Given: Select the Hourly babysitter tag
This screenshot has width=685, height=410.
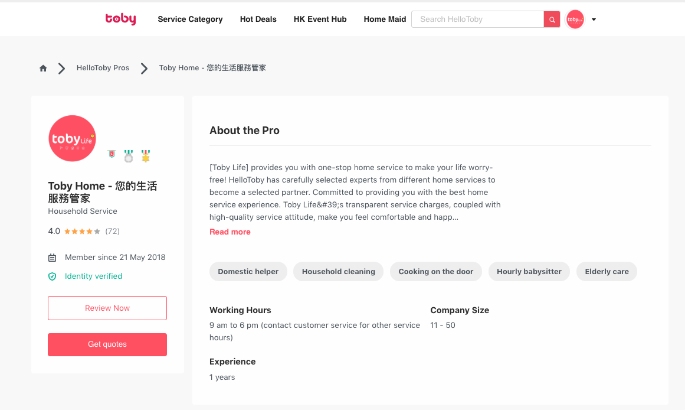Looking at the screenshot, I should (x=529, y=272).
